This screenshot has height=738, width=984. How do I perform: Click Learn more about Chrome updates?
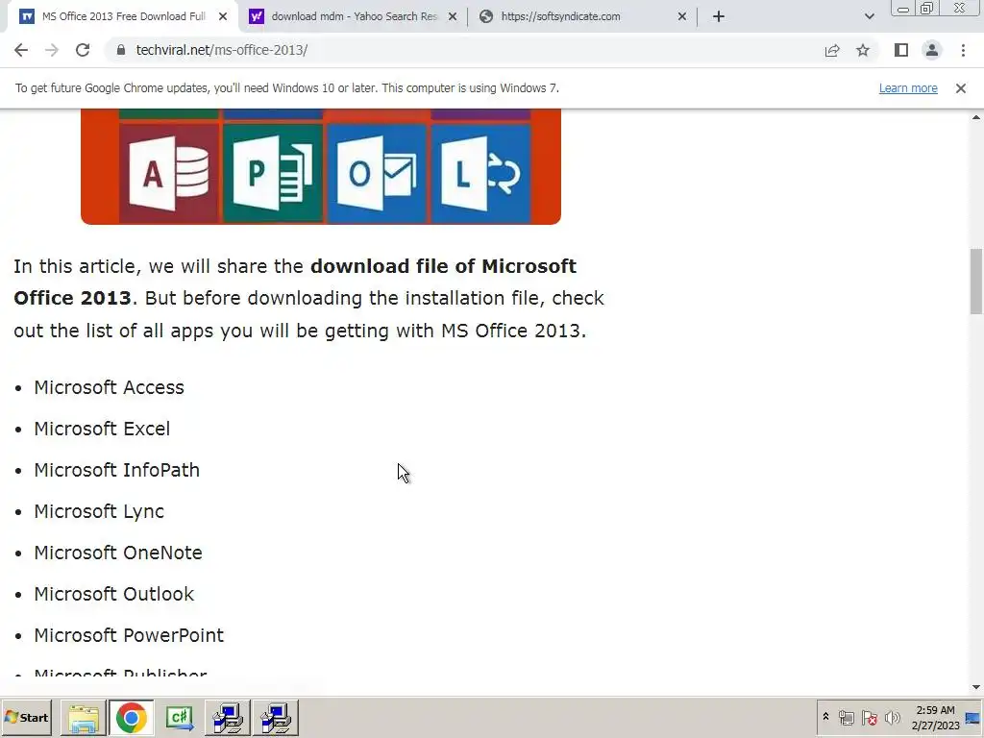[908, 88]
